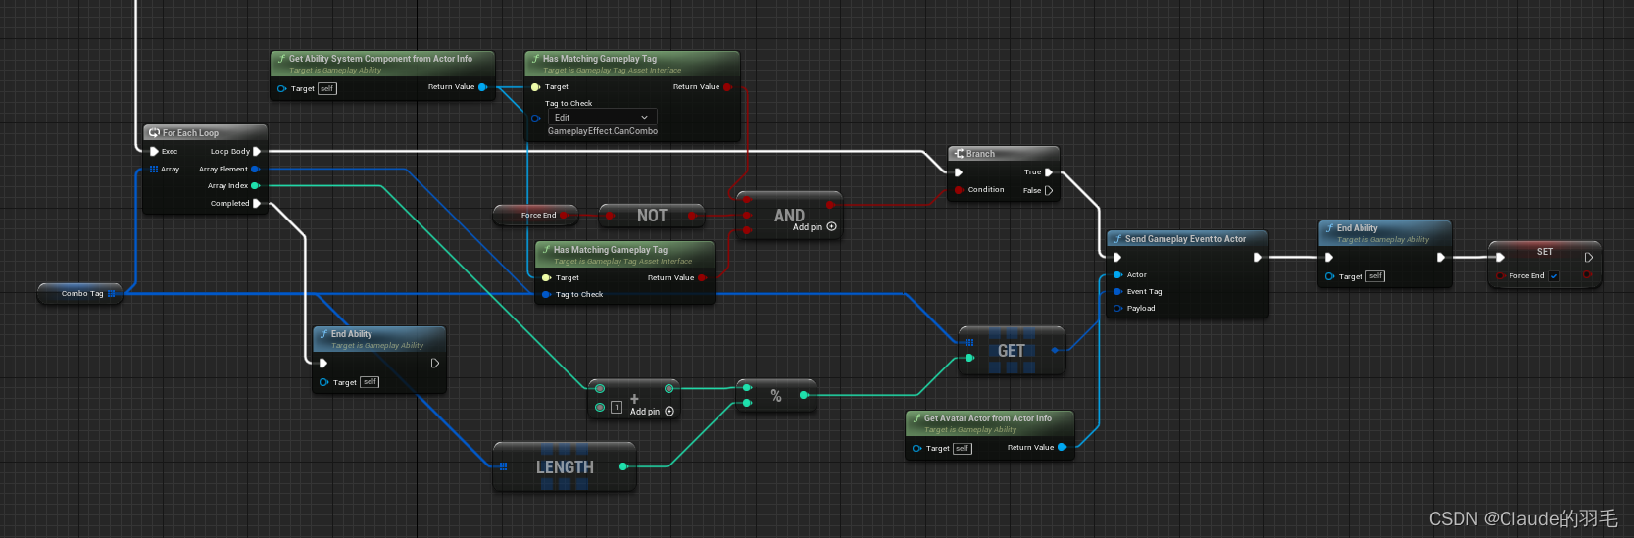Click Target pin on Get Ability System Component
The image size is (1634, 538).
click(281, 89)
